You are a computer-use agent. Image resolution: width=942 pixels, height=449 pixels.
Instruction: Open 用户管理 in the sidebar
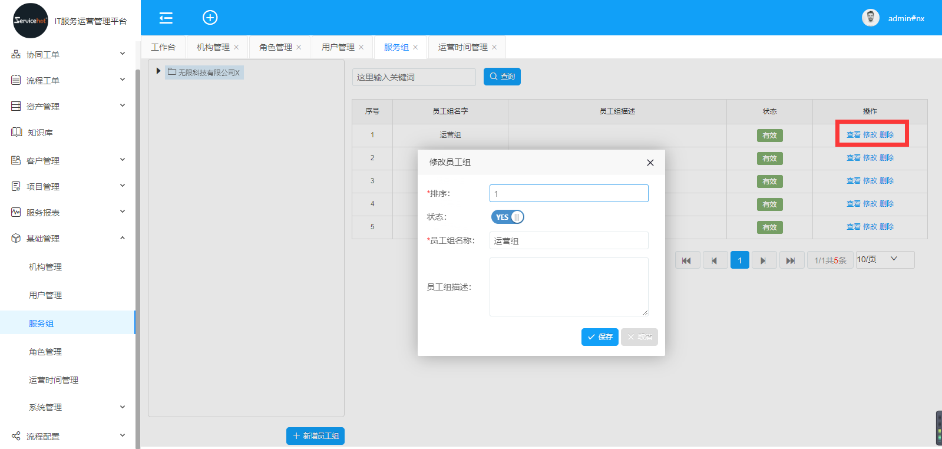pyautogui.click(x=45, y=295)
